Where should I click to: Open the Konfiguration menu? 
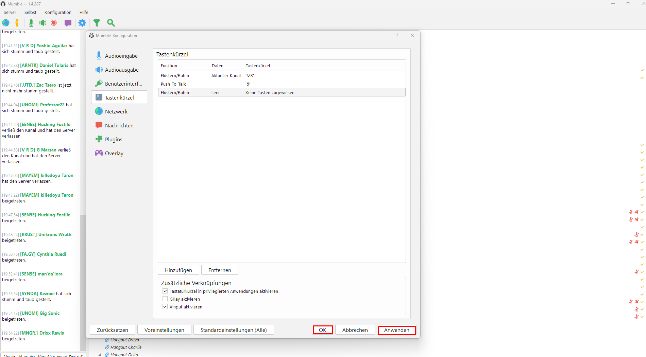click(58, 12)
